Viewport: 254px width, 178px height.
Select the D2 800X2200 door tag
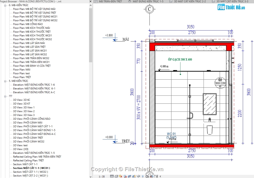pyautogui.click(x=220, y=83)
